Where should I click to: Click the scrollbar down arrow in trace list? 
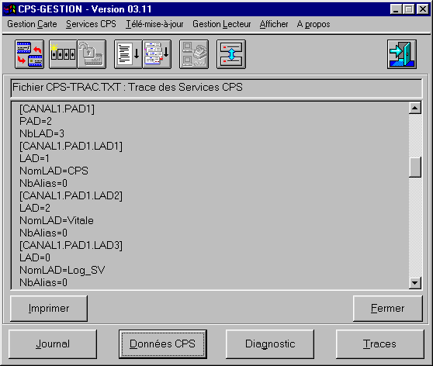coord(415,283)
